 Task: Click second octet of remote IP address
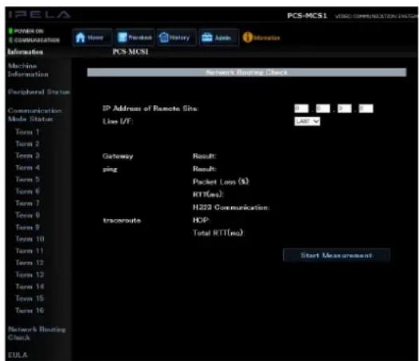tap(323, 108)
